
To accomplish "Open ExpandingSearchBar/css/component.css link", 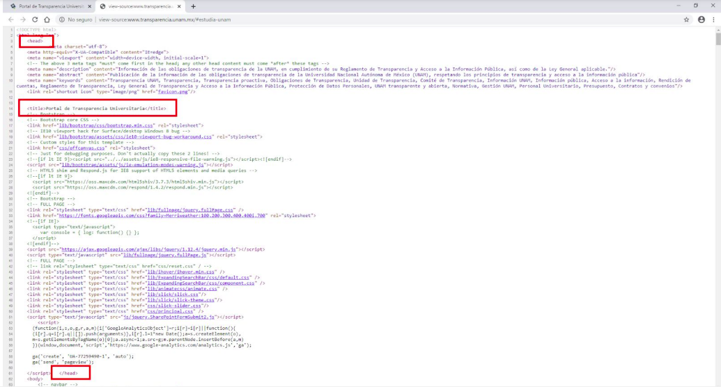I will coord(201,283).
